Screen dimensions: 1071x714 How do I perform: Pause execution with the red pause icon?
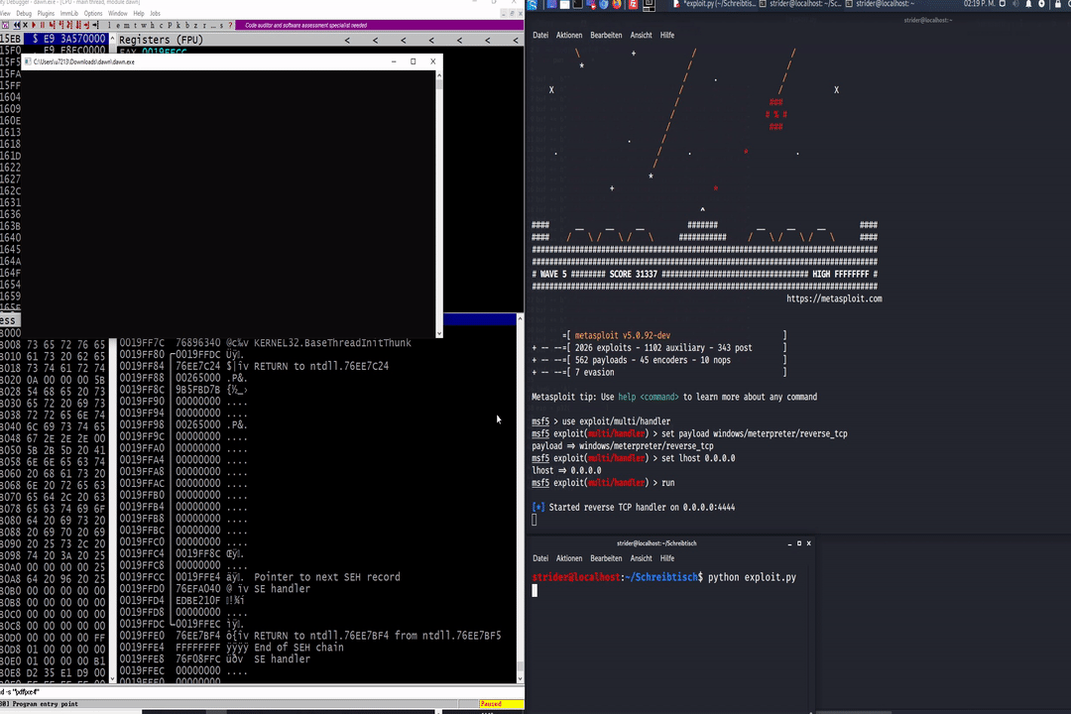coord(43,25)
